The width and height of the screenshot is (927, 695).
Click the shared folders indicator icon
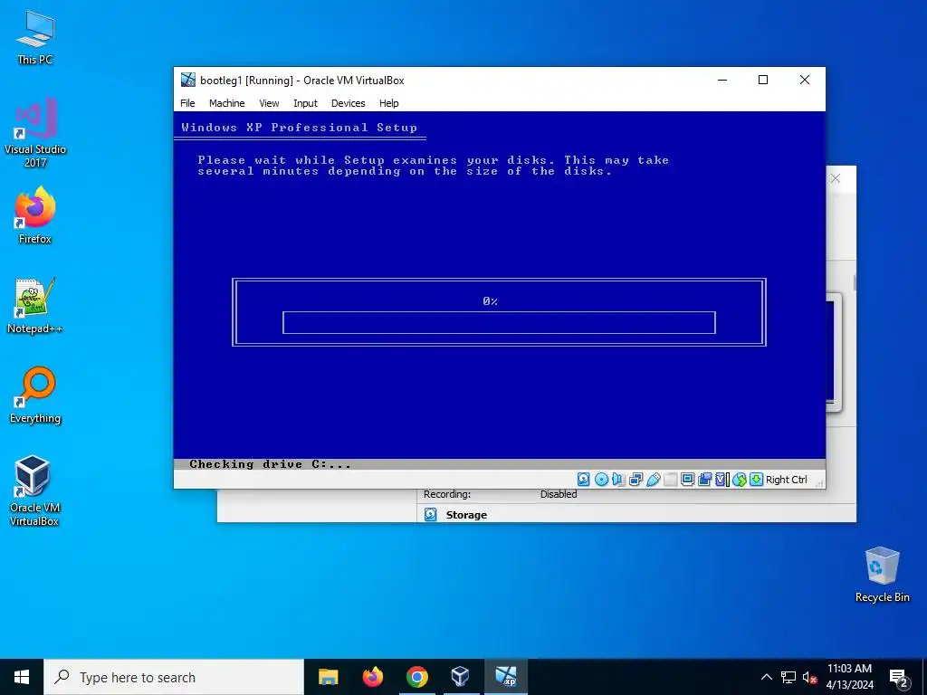671,480
